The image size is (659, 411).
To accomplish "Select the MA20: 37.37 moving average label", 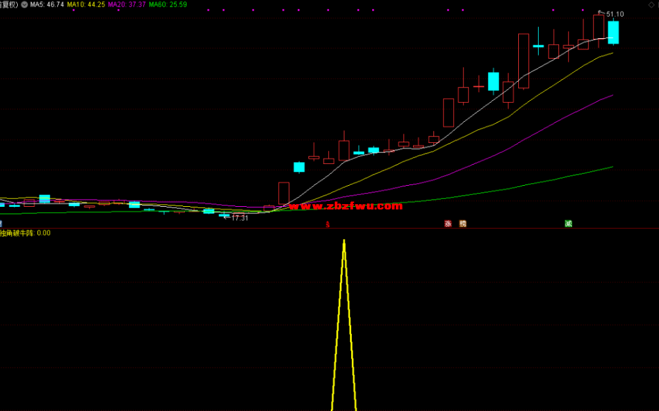I will (x=127, y=5).
